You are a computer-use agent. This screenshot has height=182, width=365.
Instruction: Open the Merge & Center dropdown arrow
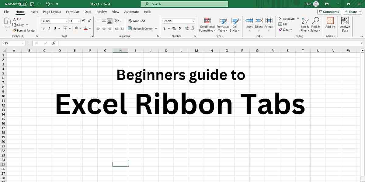155,28
